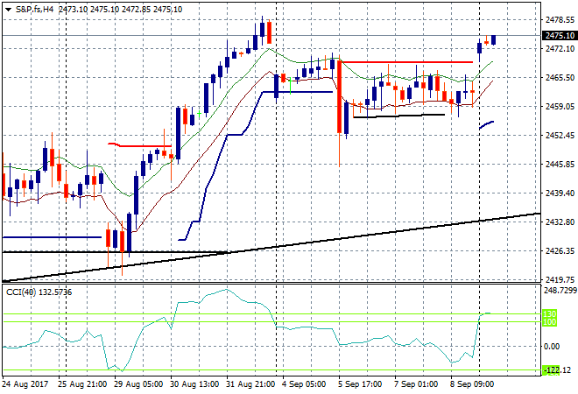The height and width of the screenshot is (394, 578).
Task: Select price axis label 2452.45
Action: [560, 135]
